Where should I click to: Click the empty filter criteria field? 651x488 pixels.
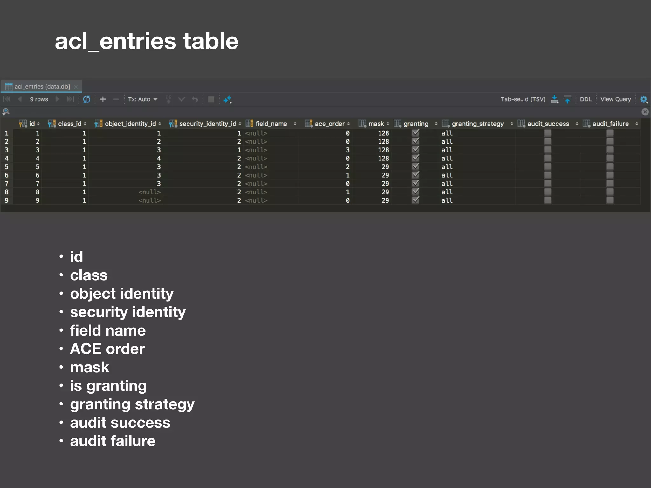pos(325,112)
